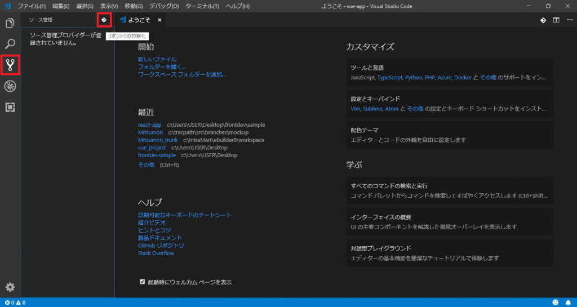577x307 pixels.
Task: Click the feedback smiley in status bar
Action: click(x=556, y=302)
